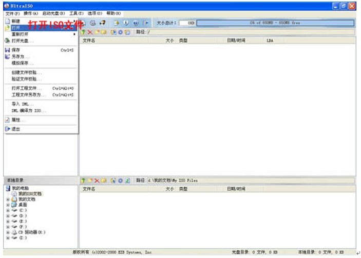Open 属性 from the file menu
Image resolution: width=361 pixels, height=258 pixels.
[41, 120]
